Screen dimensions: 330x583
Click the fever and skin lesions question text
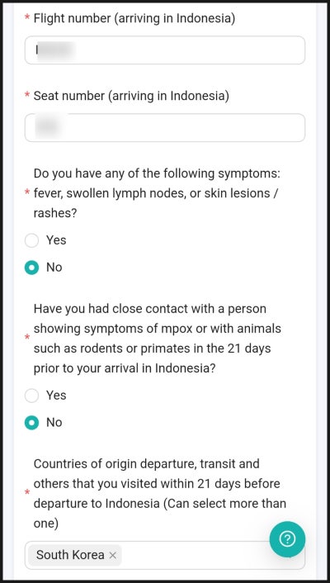156,193
